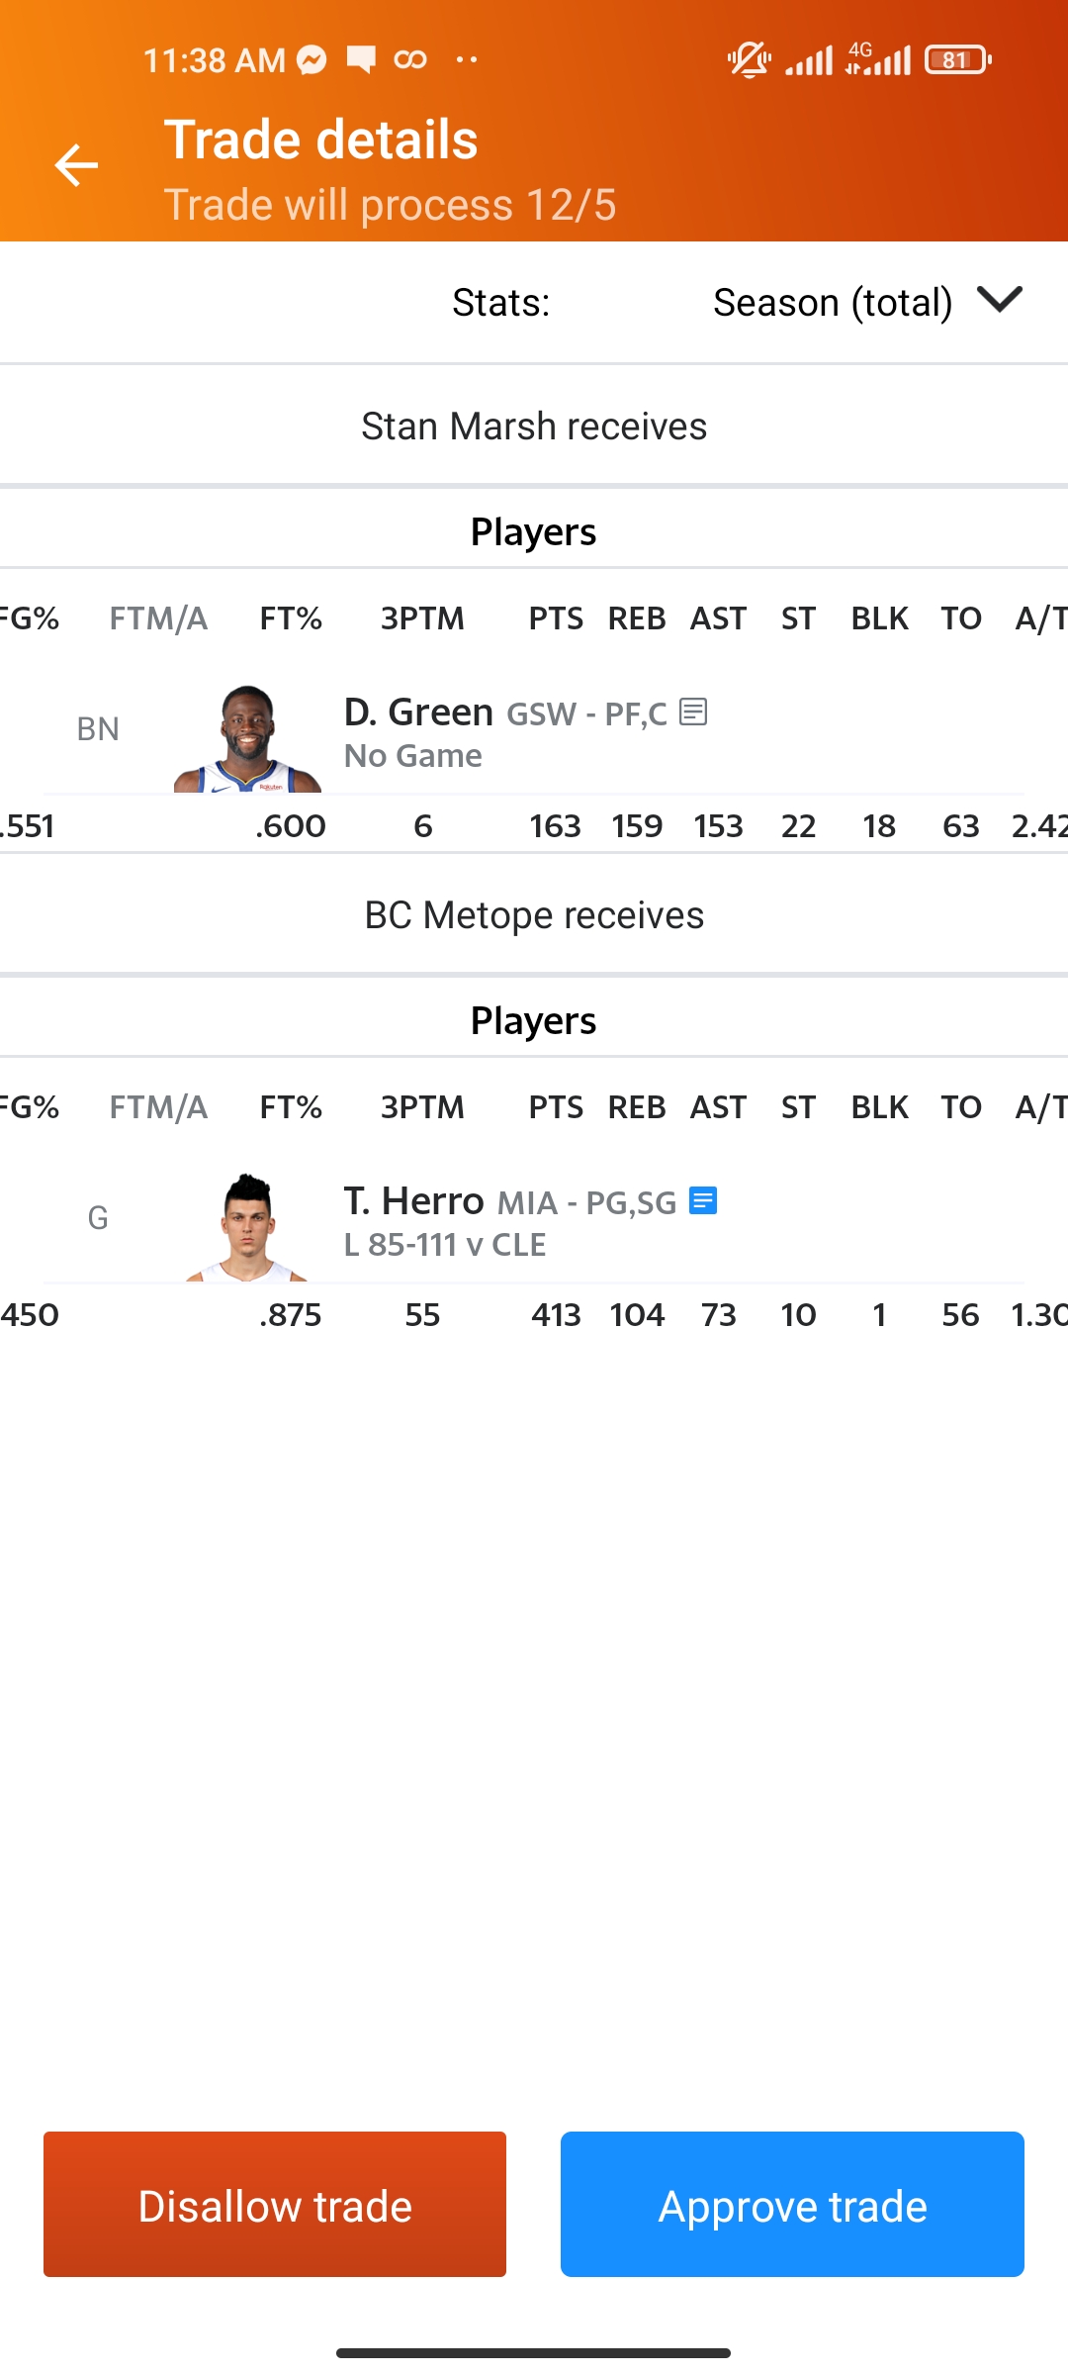Tap the Messenger notification icon

tap(312, 60)
